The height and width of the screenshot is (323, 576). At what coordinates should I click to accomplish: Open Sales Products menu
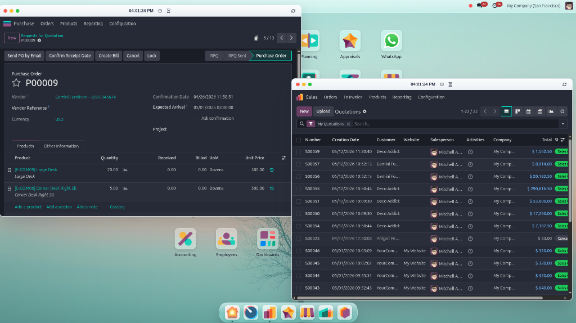pos(377,97)
